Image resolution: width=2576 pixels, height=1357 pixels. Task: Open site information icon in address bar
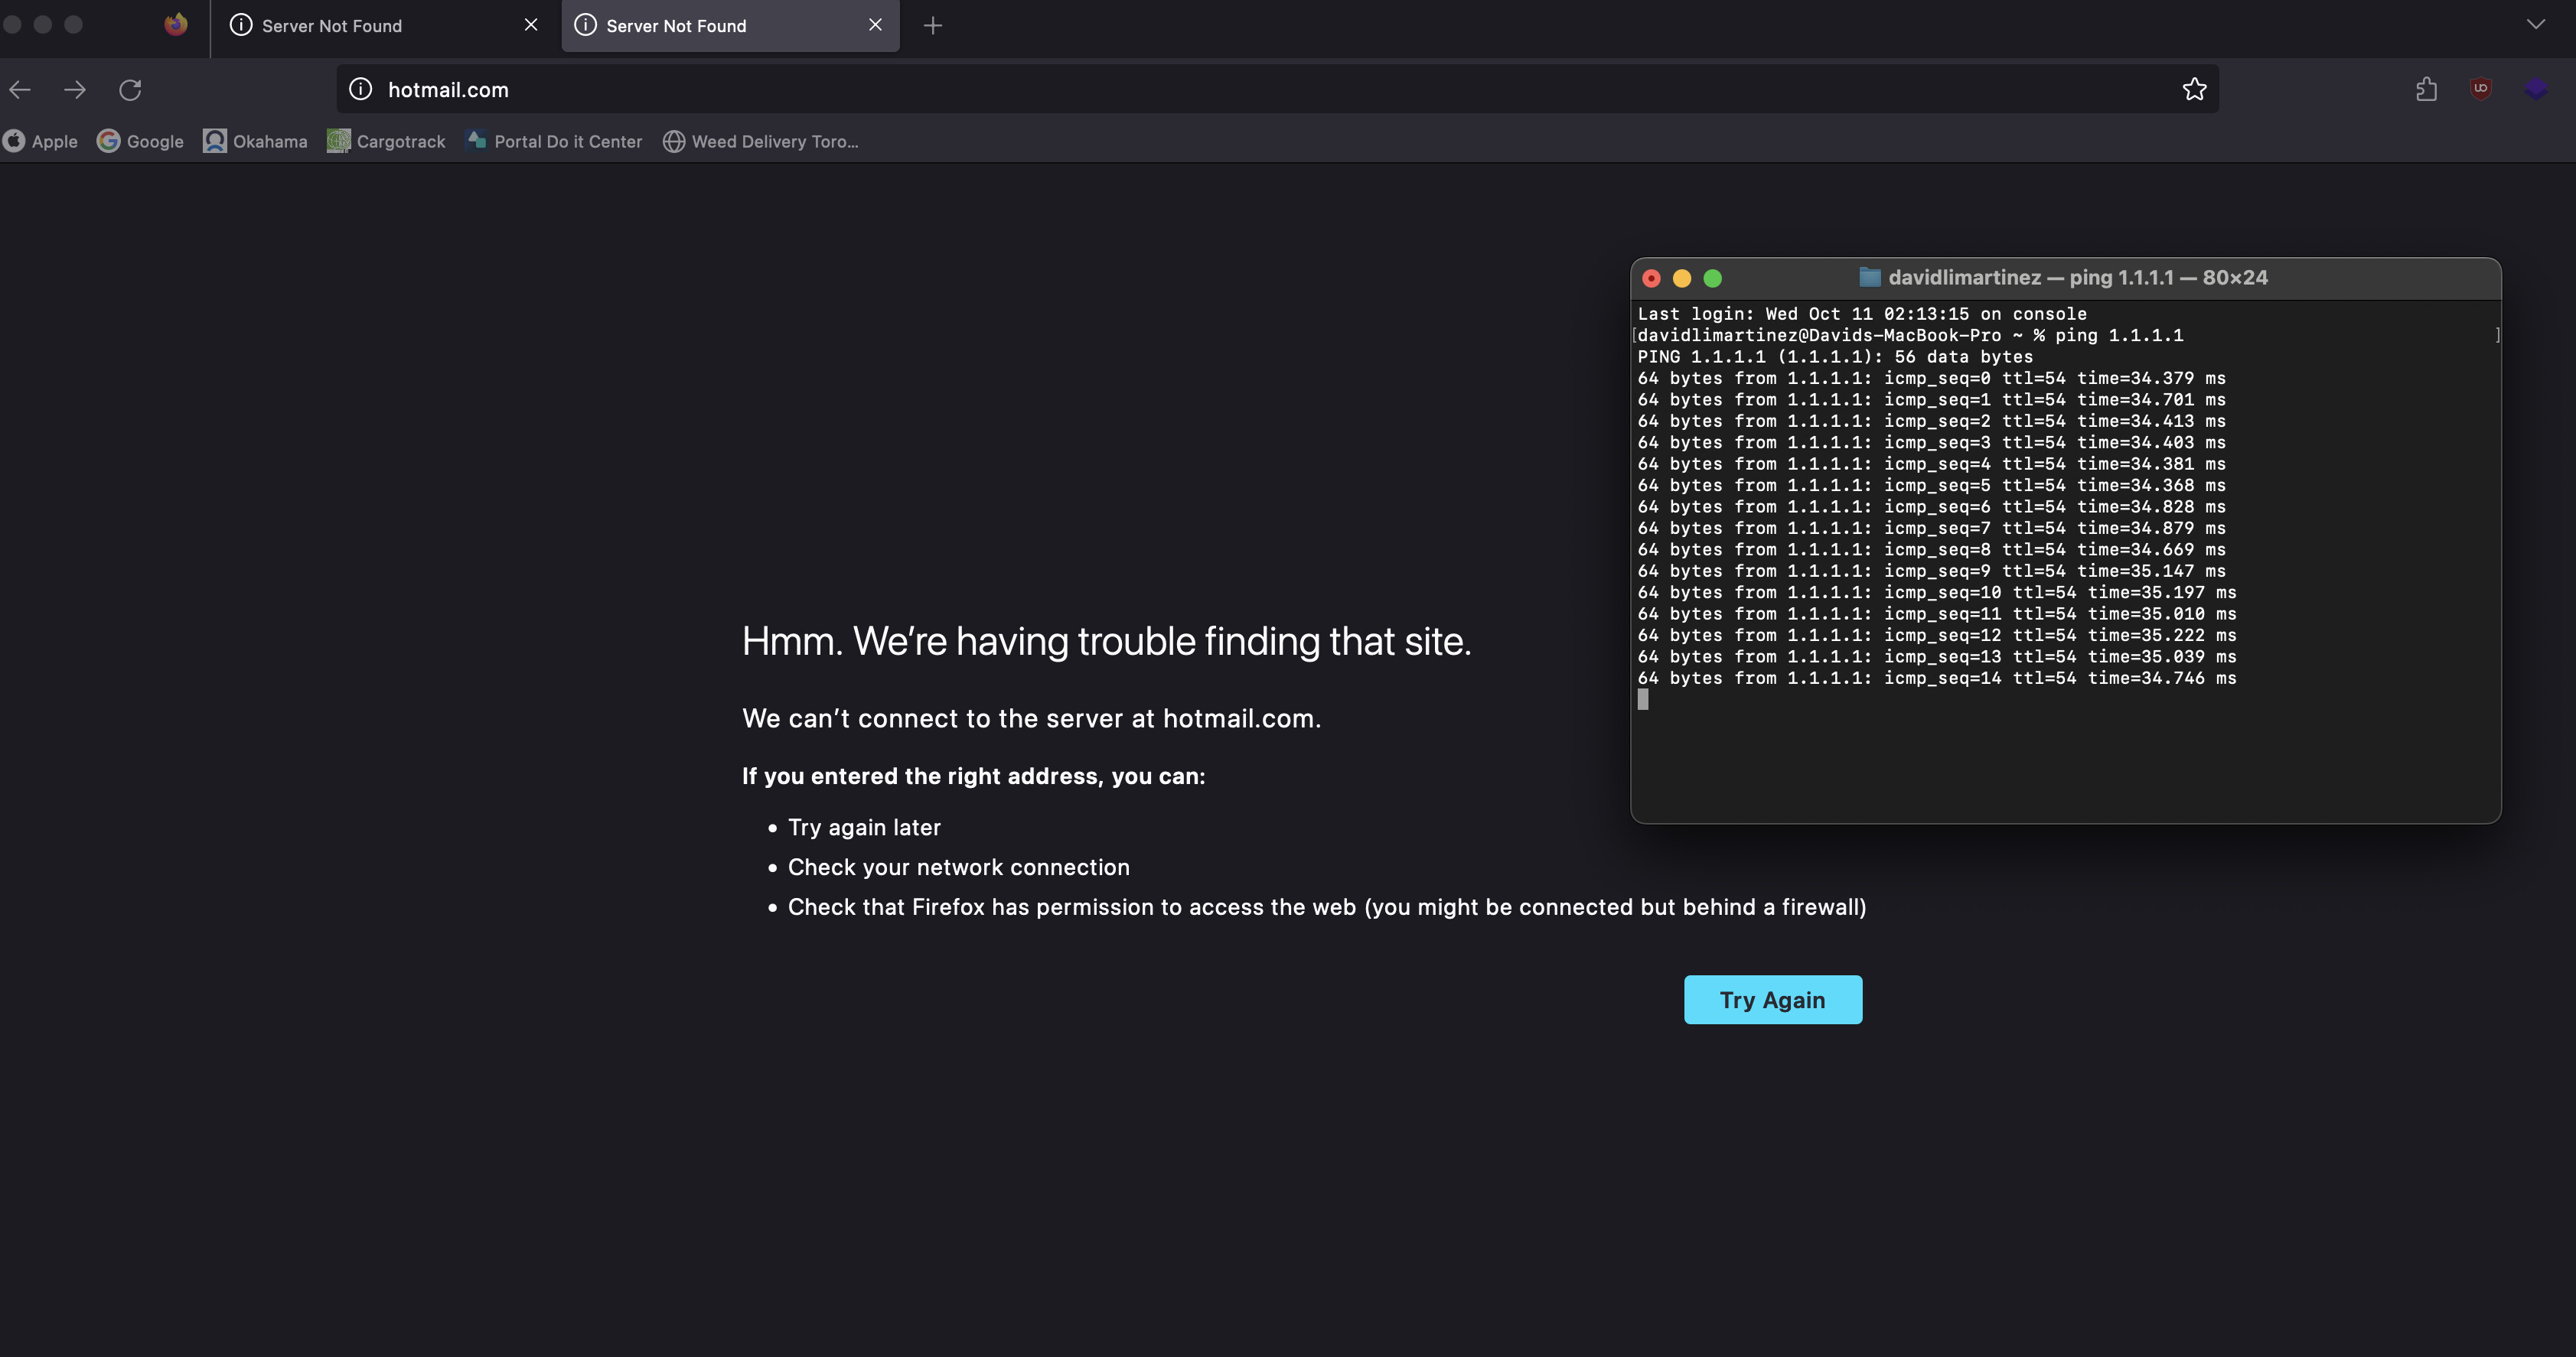pos(361,89)
